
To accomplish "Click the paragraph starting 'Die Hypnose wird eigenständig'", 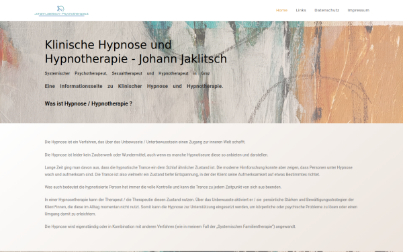I will pyautogui.click(x=171, y=226).
